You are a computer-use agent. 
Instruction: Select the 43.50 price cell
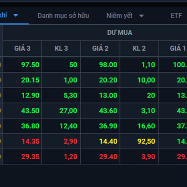[x=22, y=111]
